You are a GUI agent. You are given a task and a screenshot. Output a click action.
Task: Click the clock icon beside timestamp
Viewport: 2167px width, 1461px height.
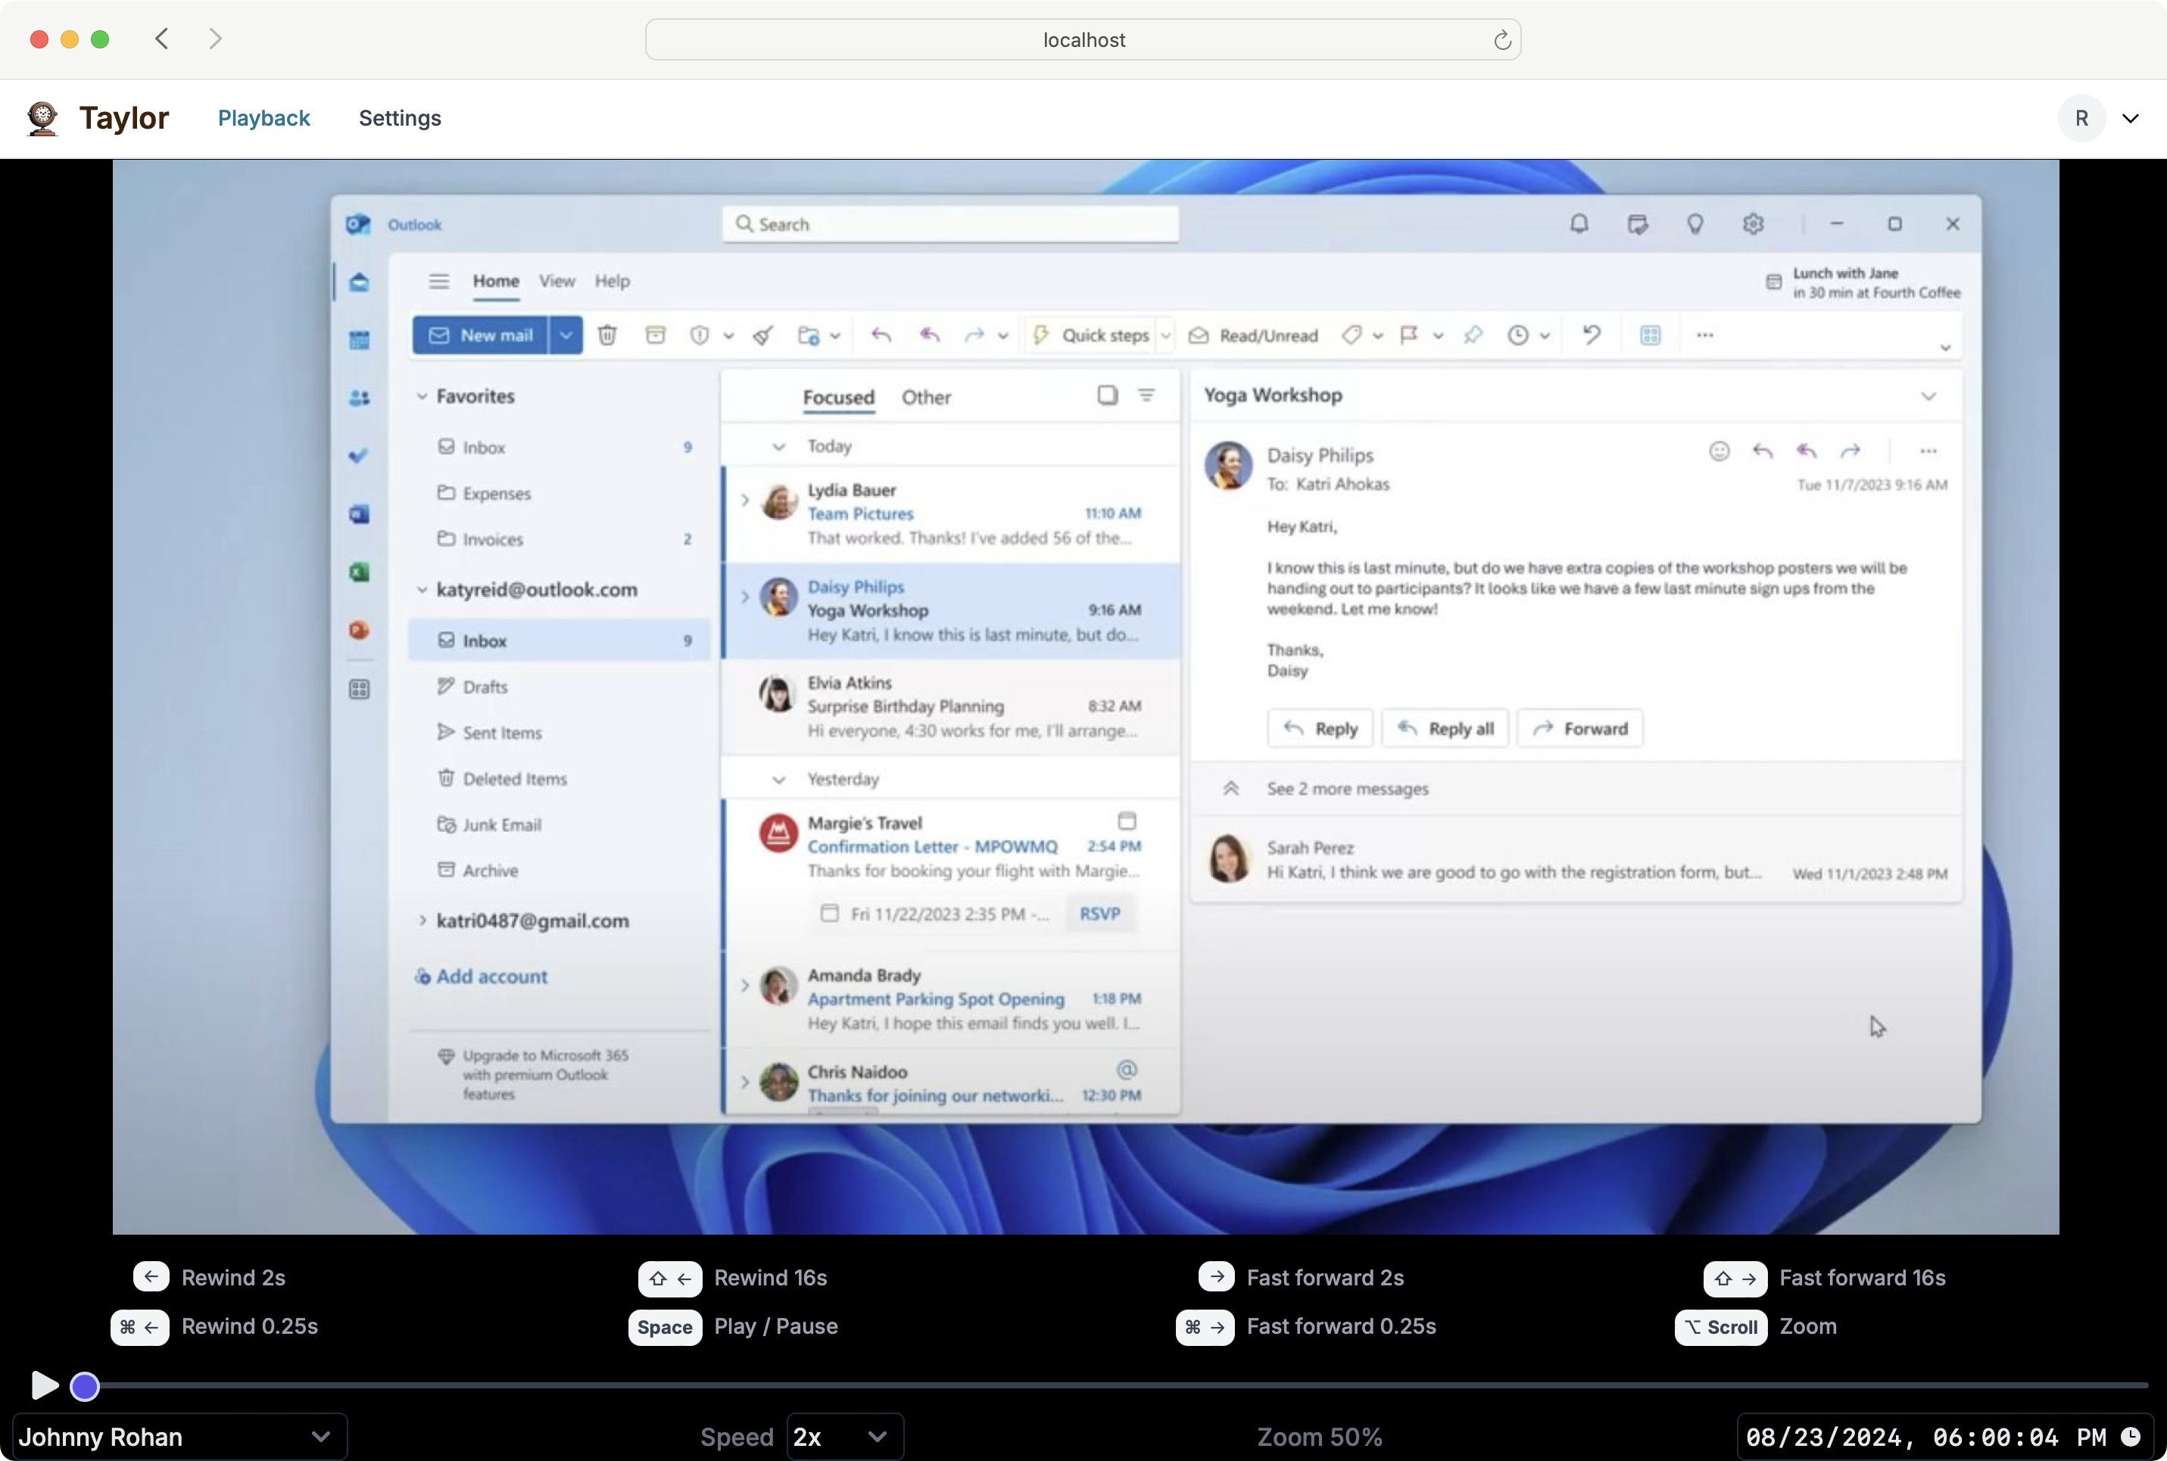[x=2131, y=1437]
